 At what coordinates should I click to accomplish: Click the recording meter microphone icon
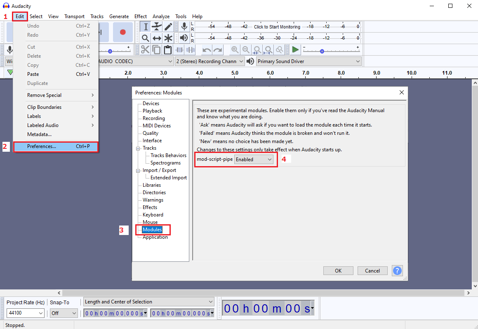pos(184,26)
